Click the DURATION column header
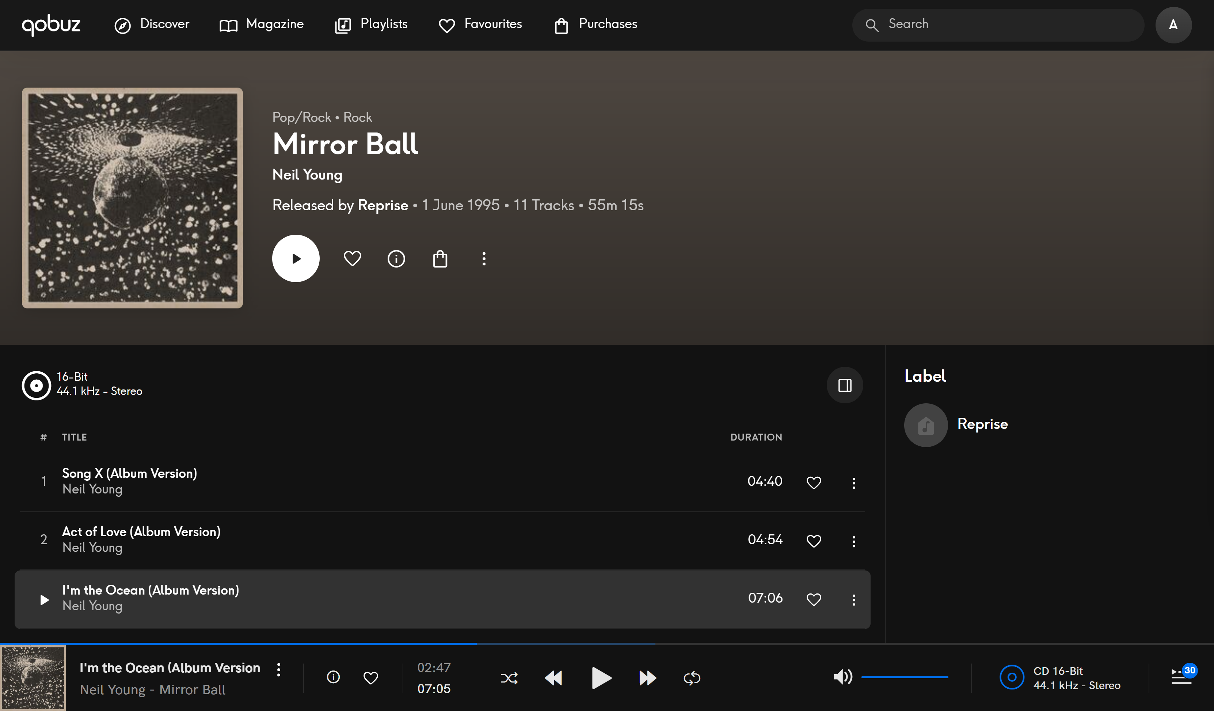Image resolution: width=1214 pixels, height=711 pixels. (756, 437)
